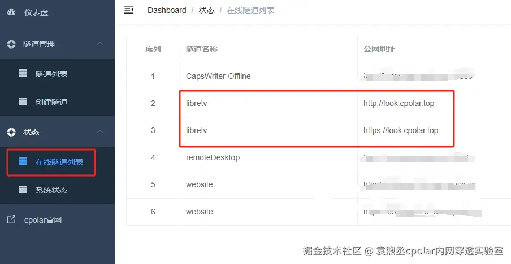Click sequence number 4 cell
511x264 pixels.
pos(153,158)
